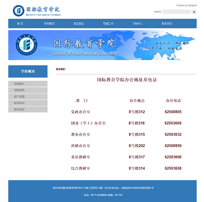Click the location 8号楼317
This screenshot has width=204, height=202.
pyautogui.click(x=137, y=157)
